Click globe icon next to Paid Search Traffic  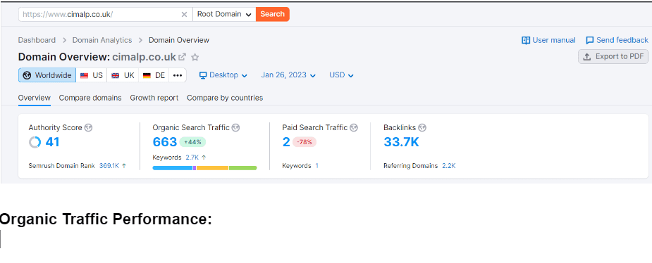pos(354,128)
